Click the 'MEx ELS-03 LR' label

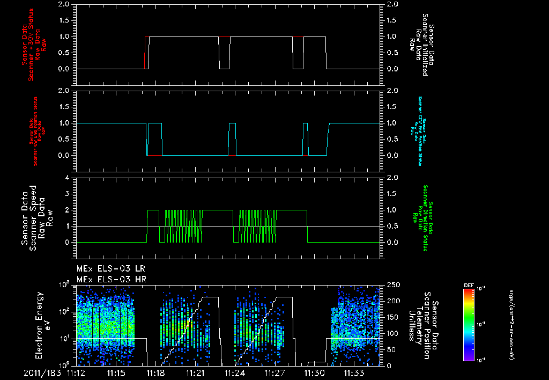pos(110,269)
